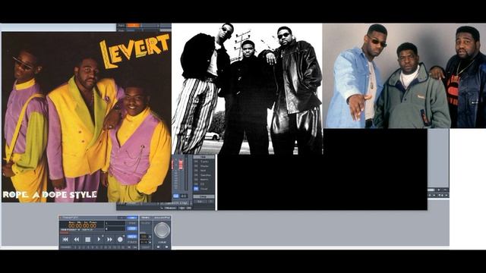The width and height of the screenshot is (486, 273).
Task: Click the marker number row in transport panel
Action: (99, 247)
